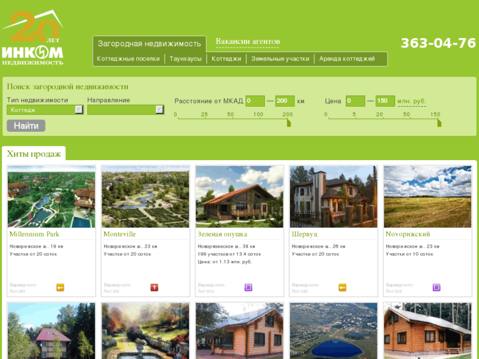The width and height of the screenshot is (479, 359).
Task: Click the Novoрижский field thumbnail
Action: tap(428, 197)
